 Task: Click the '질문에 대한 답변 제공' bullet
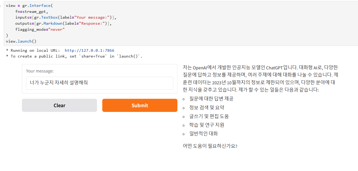211,99
